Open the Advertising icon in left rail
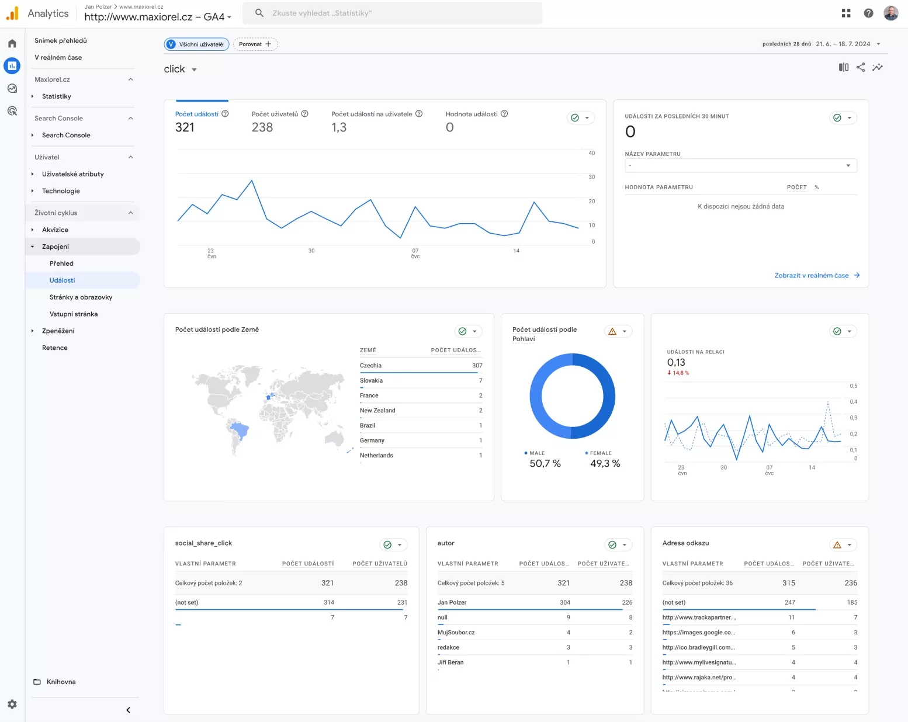Image resolution: width=908 pixels, height=722 pixels. (12, 111)
